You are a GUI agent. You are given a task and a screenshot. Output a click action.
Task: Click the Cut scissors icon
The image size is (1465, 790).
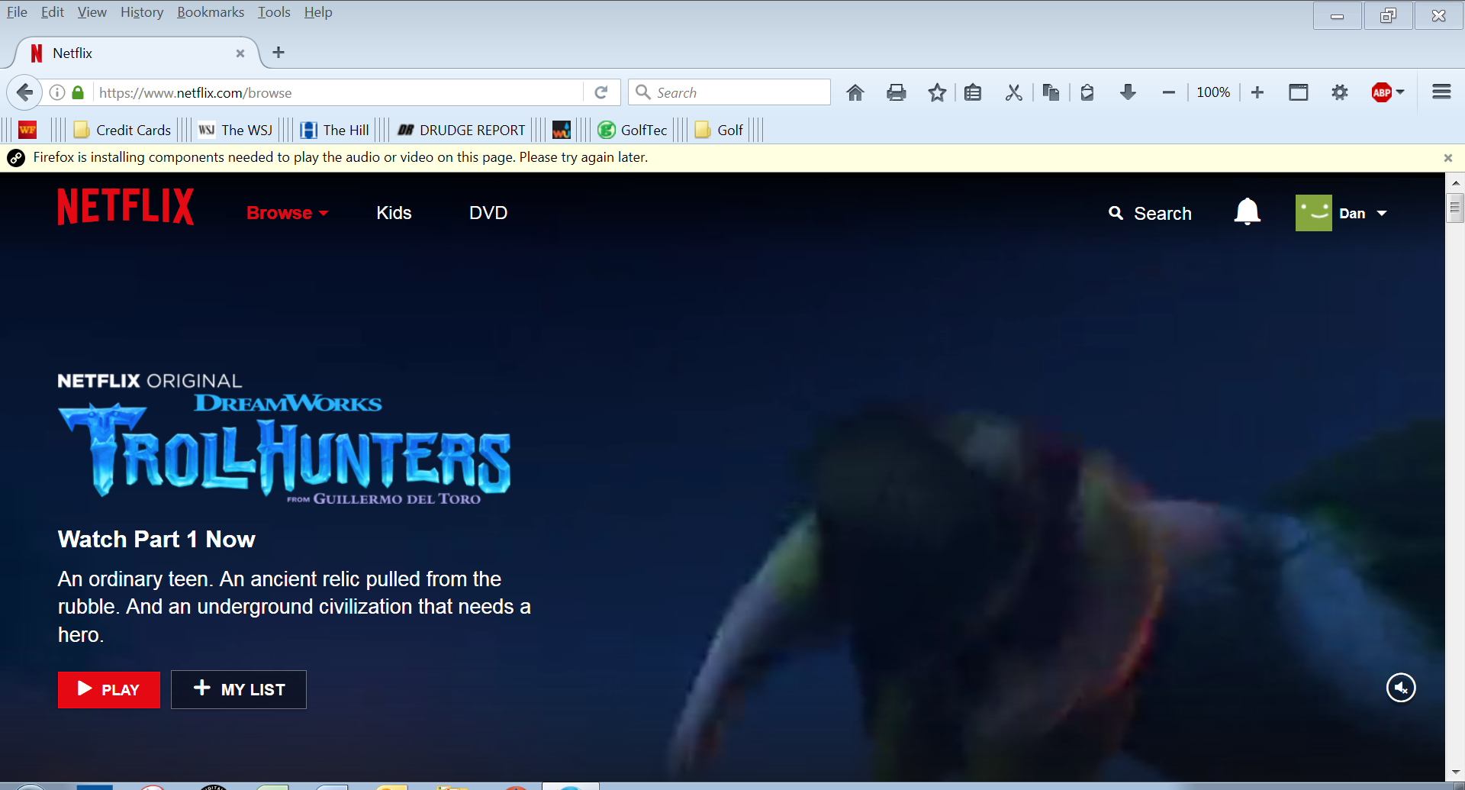(x=1013, y=92)
